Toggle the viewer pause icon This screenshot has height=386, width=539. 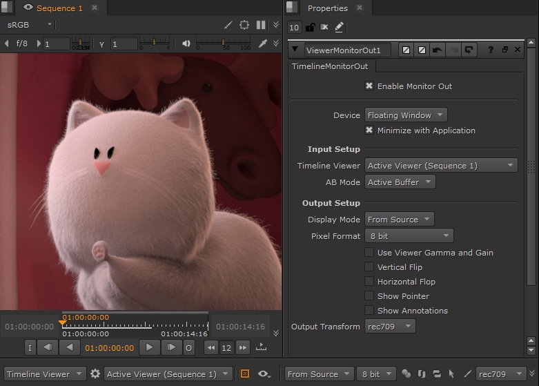coord(261,25)
